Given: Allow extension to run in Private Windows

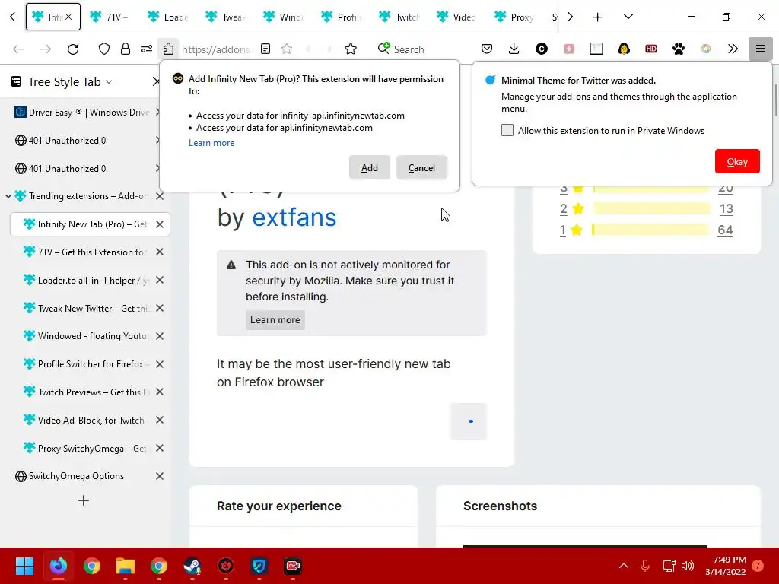Looking at the screenshot, I should [507, 131].
